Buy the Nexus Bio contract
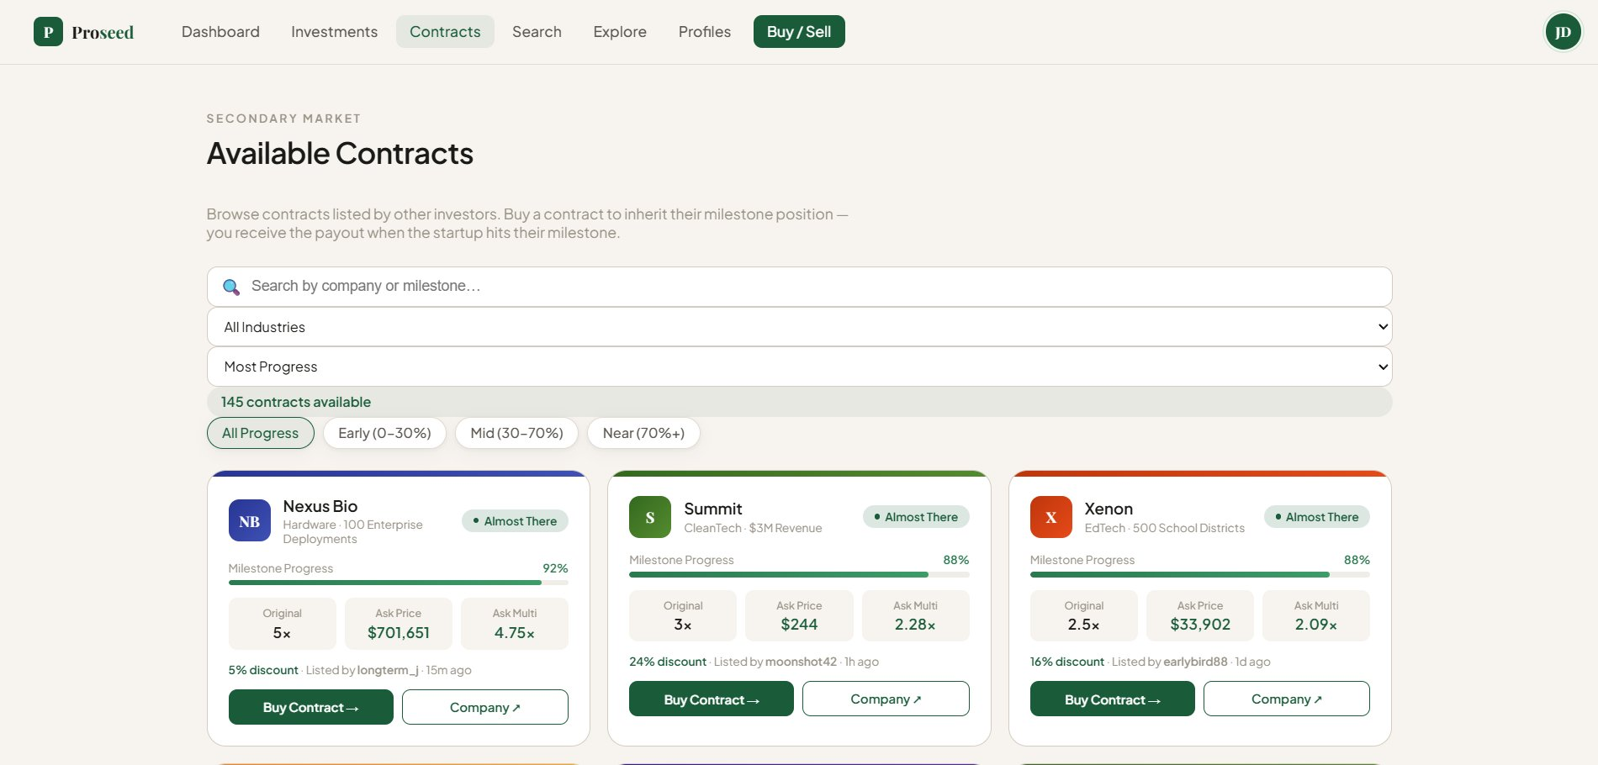1598x765 pixels. point(311,707)
